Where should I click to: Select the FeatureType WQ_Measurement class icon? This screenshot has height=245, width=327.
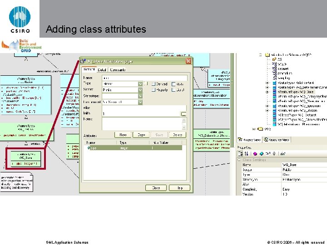[274, 101]
